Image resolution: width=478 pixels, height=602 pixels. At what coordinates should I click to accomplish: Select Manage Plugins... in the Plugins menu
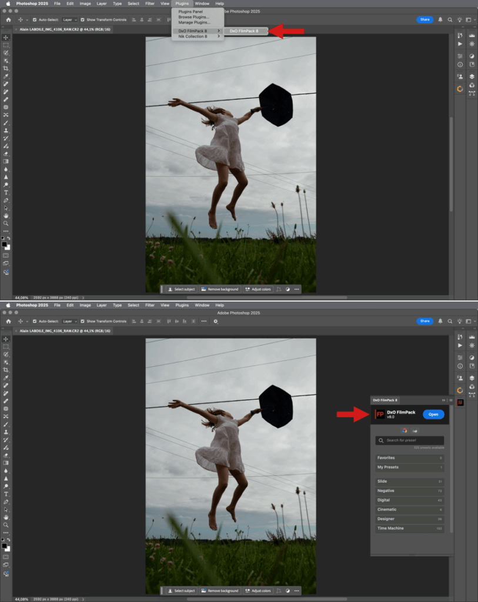click(193, 22)
